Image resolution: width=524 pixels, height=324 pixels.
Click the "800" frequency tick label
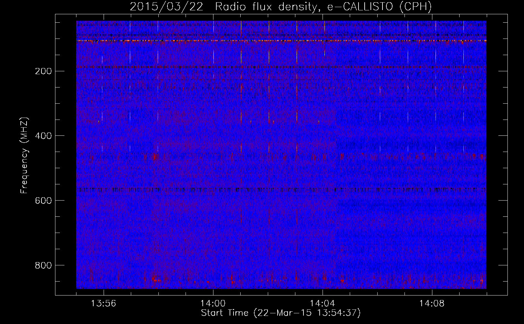click(43, 265)
